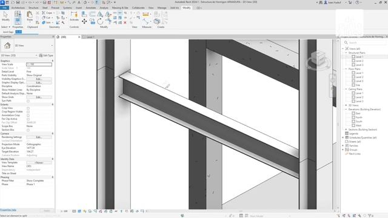Screen dimensions: 388x218
Task: Select the Offset tool
Action: pos(92,15)
